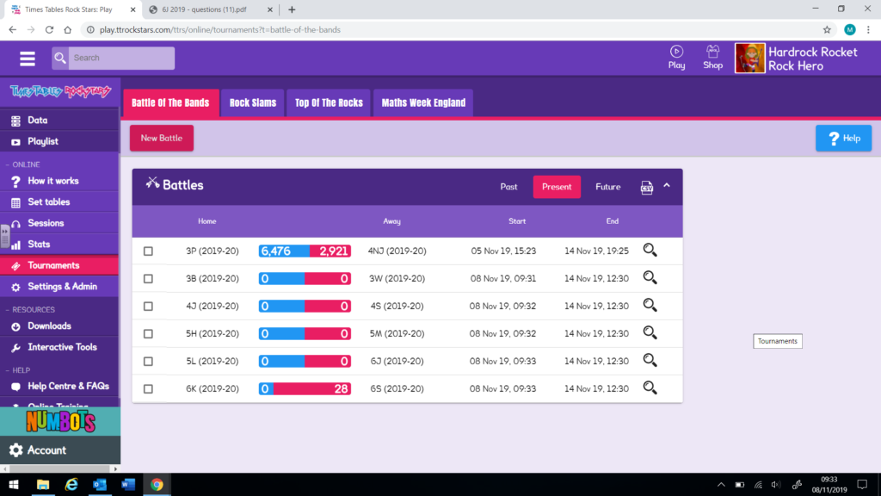
Task: Open the CSV export icon
Action: tap(646, 187)
